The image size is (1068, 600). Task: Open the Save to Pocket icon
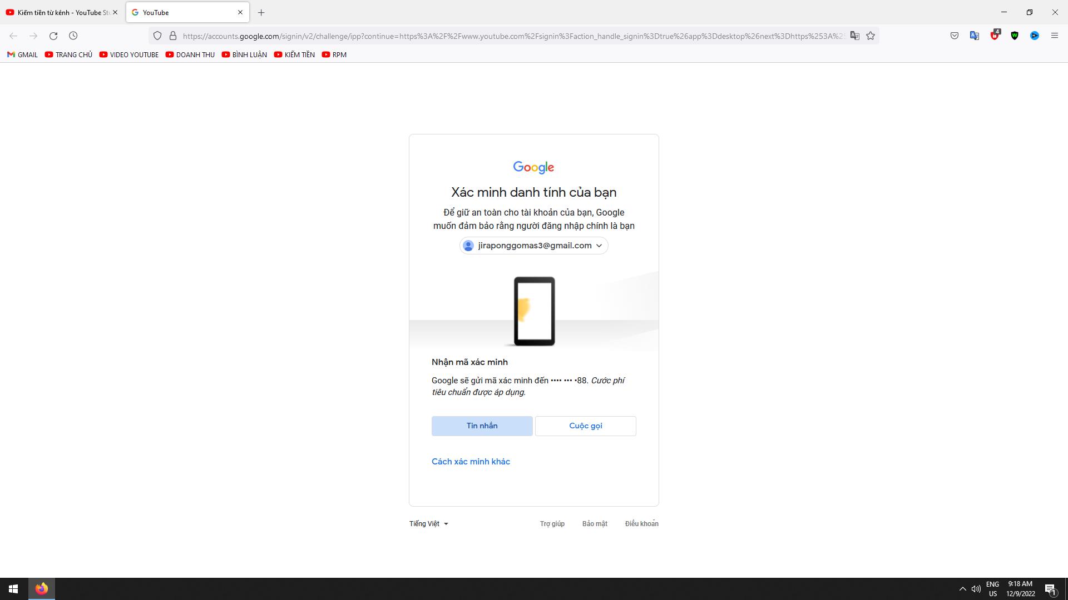point(955,36)
